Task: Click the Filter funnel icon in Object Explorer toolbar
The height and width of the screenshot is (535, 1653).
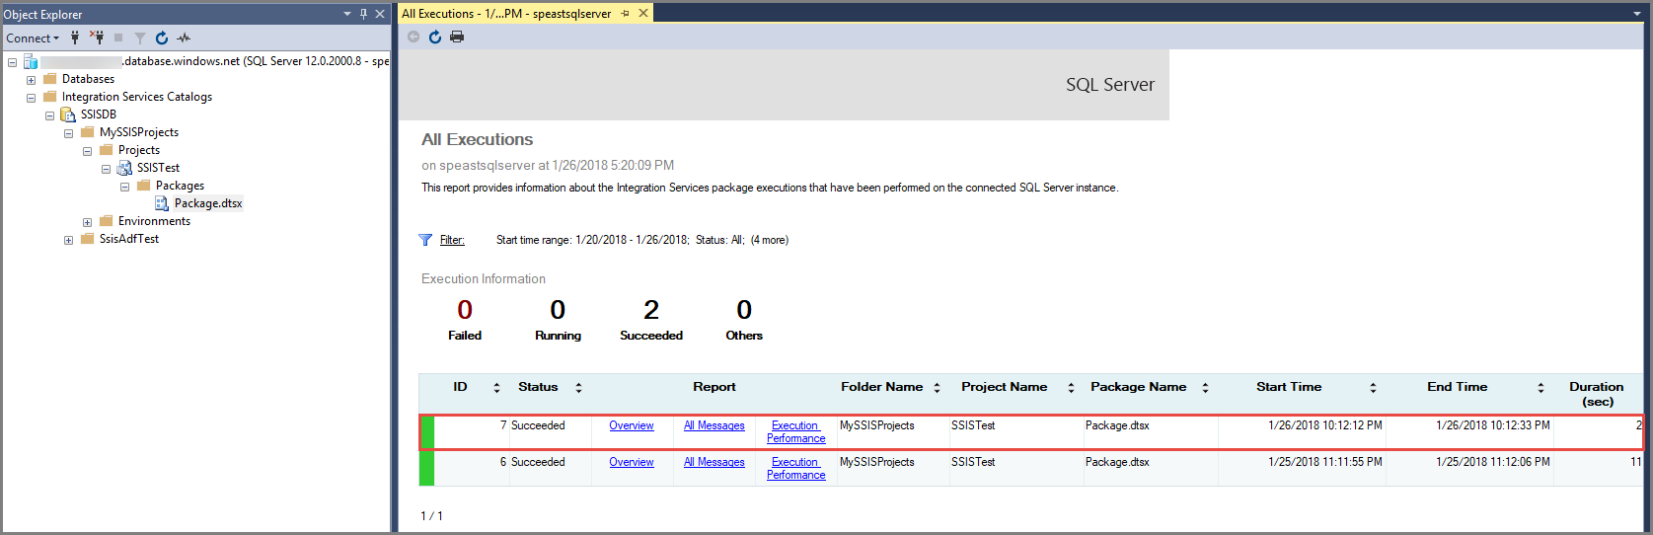Action: click(x=140, y=38)
